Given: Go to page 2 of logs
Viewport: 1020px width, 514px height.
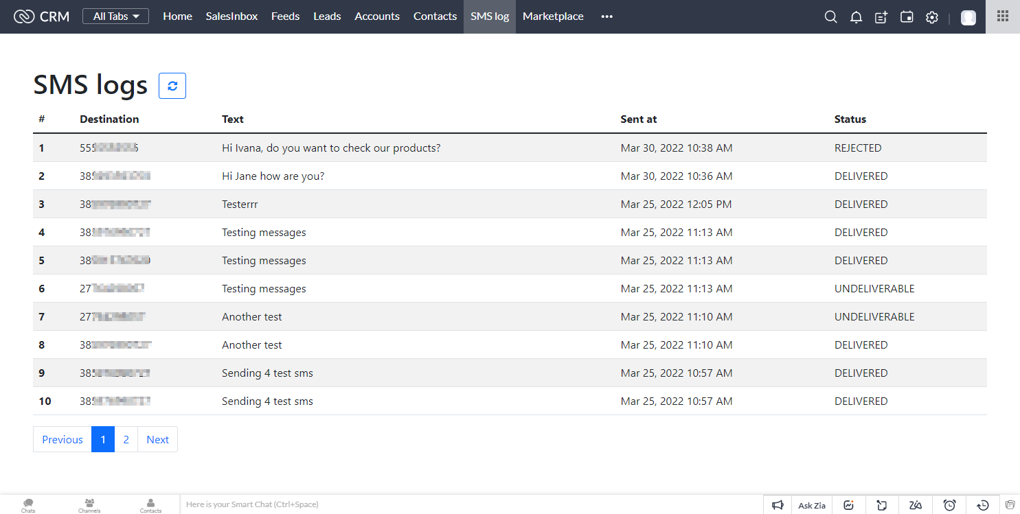Looking at the screenshot, I should pyautogui.click(x=126, y=439).
